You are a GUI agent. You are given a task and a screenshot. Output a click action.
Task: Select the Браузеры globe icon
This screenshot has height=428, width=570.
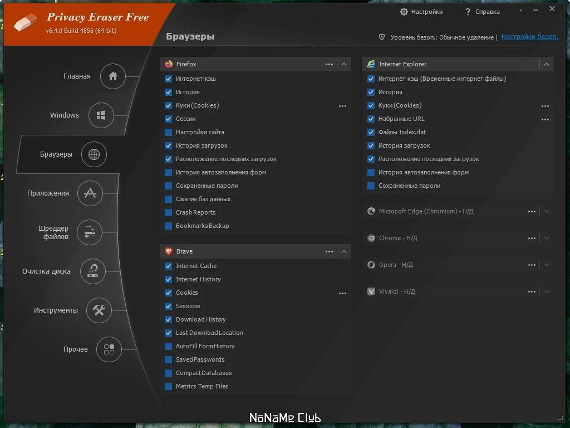point(94,154)
